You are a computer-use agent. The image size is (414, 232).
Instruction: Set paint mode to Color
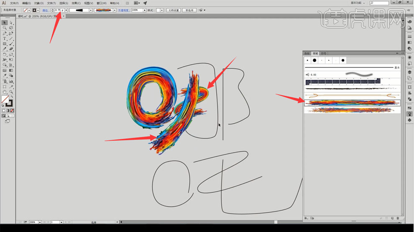click(4, 111)
